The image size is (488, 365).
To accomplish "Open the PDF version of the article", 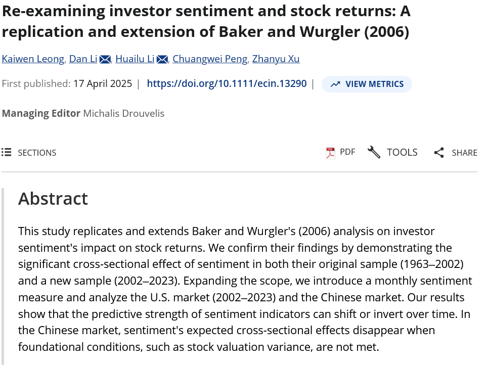I will click(347, 152).
